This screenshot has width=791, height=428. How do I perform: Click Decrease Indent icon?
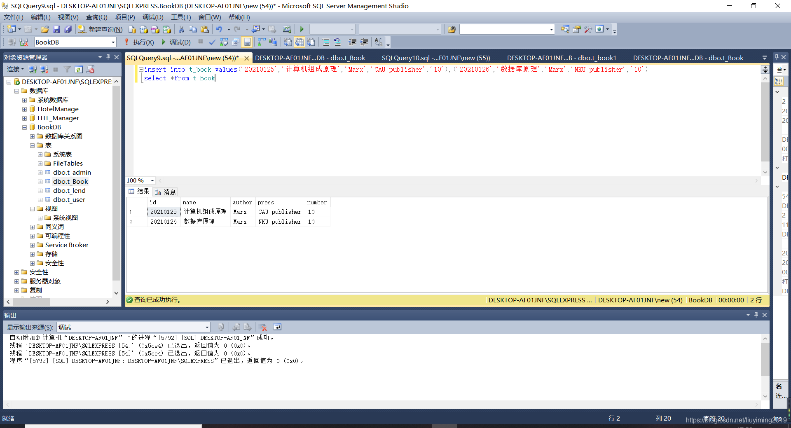(x=353, y=42)
